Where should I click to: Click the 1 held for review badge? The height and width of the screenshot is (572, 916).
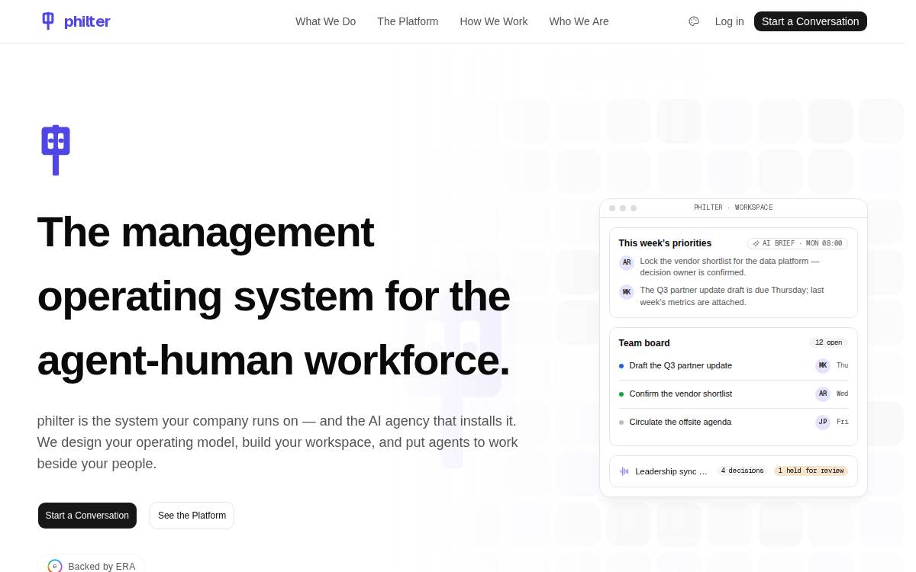[x=811, y=471]
